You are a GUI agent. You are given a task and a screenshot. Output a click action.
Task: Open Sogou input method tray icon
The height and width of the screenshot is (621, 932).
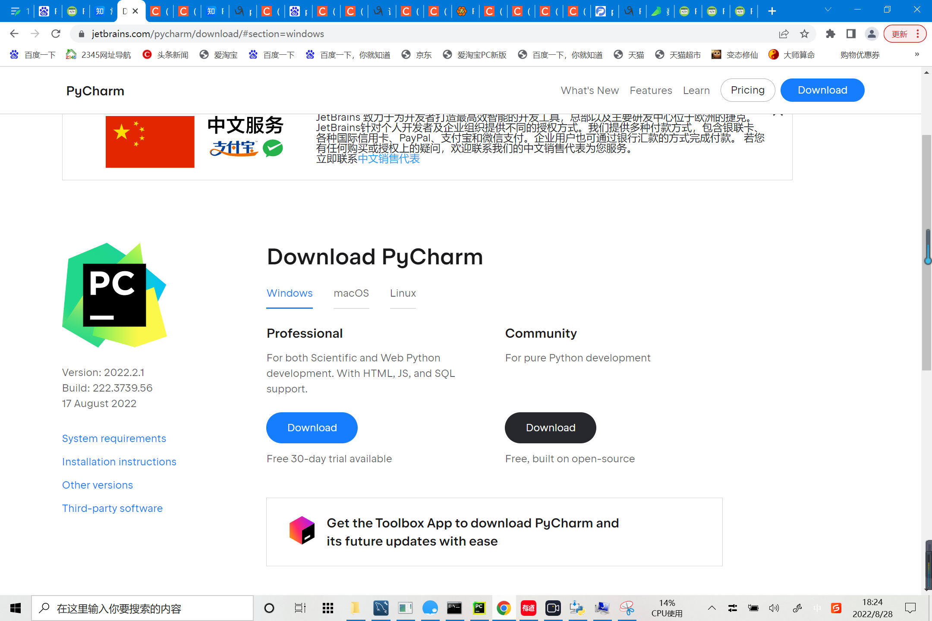point(836,608)
